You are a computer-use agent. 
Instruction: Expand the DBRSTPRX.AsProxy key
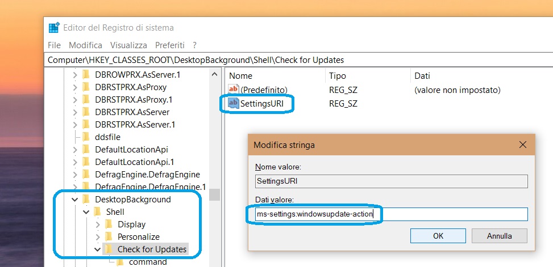tap(75, 87)
